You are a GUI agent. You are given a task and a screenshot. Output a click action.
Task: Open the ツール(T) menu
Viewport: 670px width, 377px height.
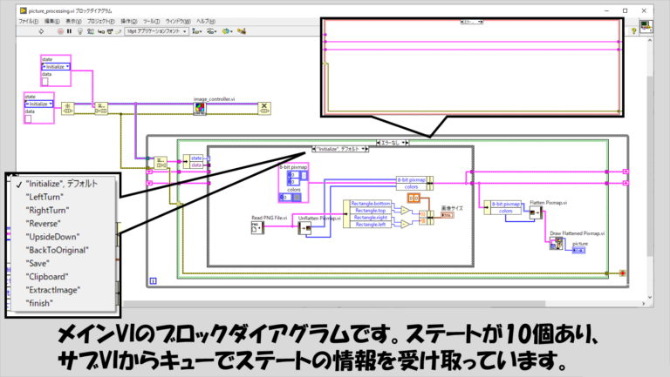pyautogui.click(x=151, y=21)
